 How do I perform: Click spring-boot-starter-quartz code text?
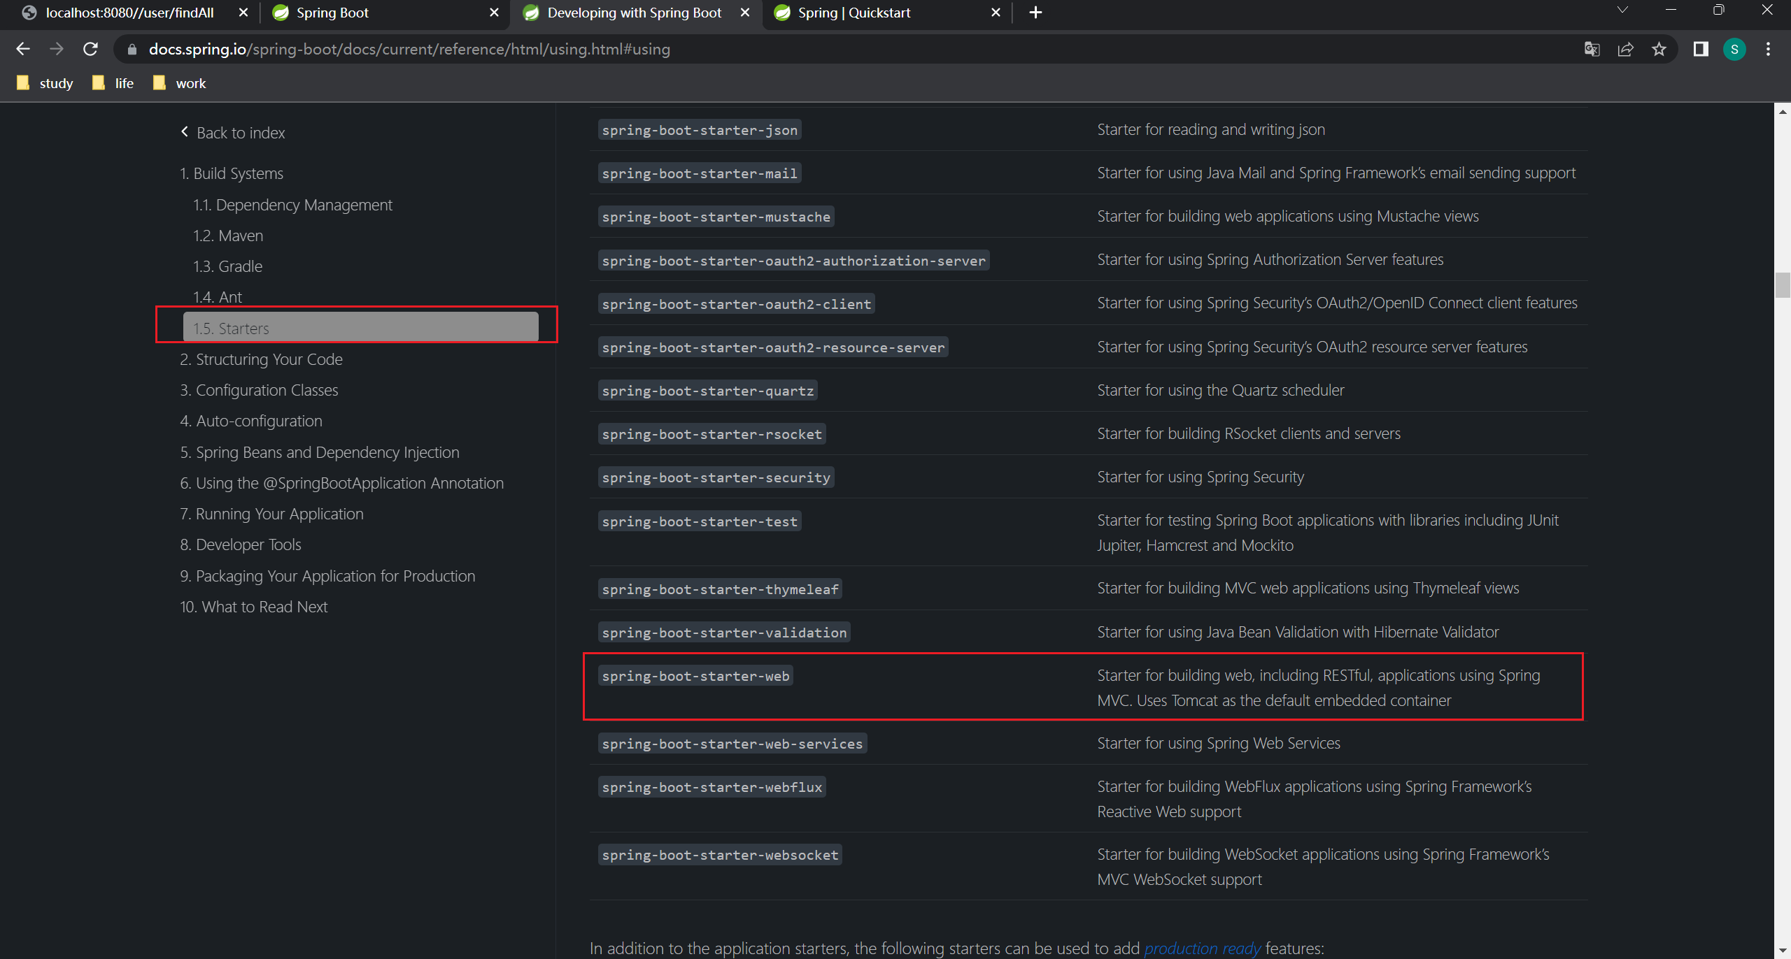point(708,391)
